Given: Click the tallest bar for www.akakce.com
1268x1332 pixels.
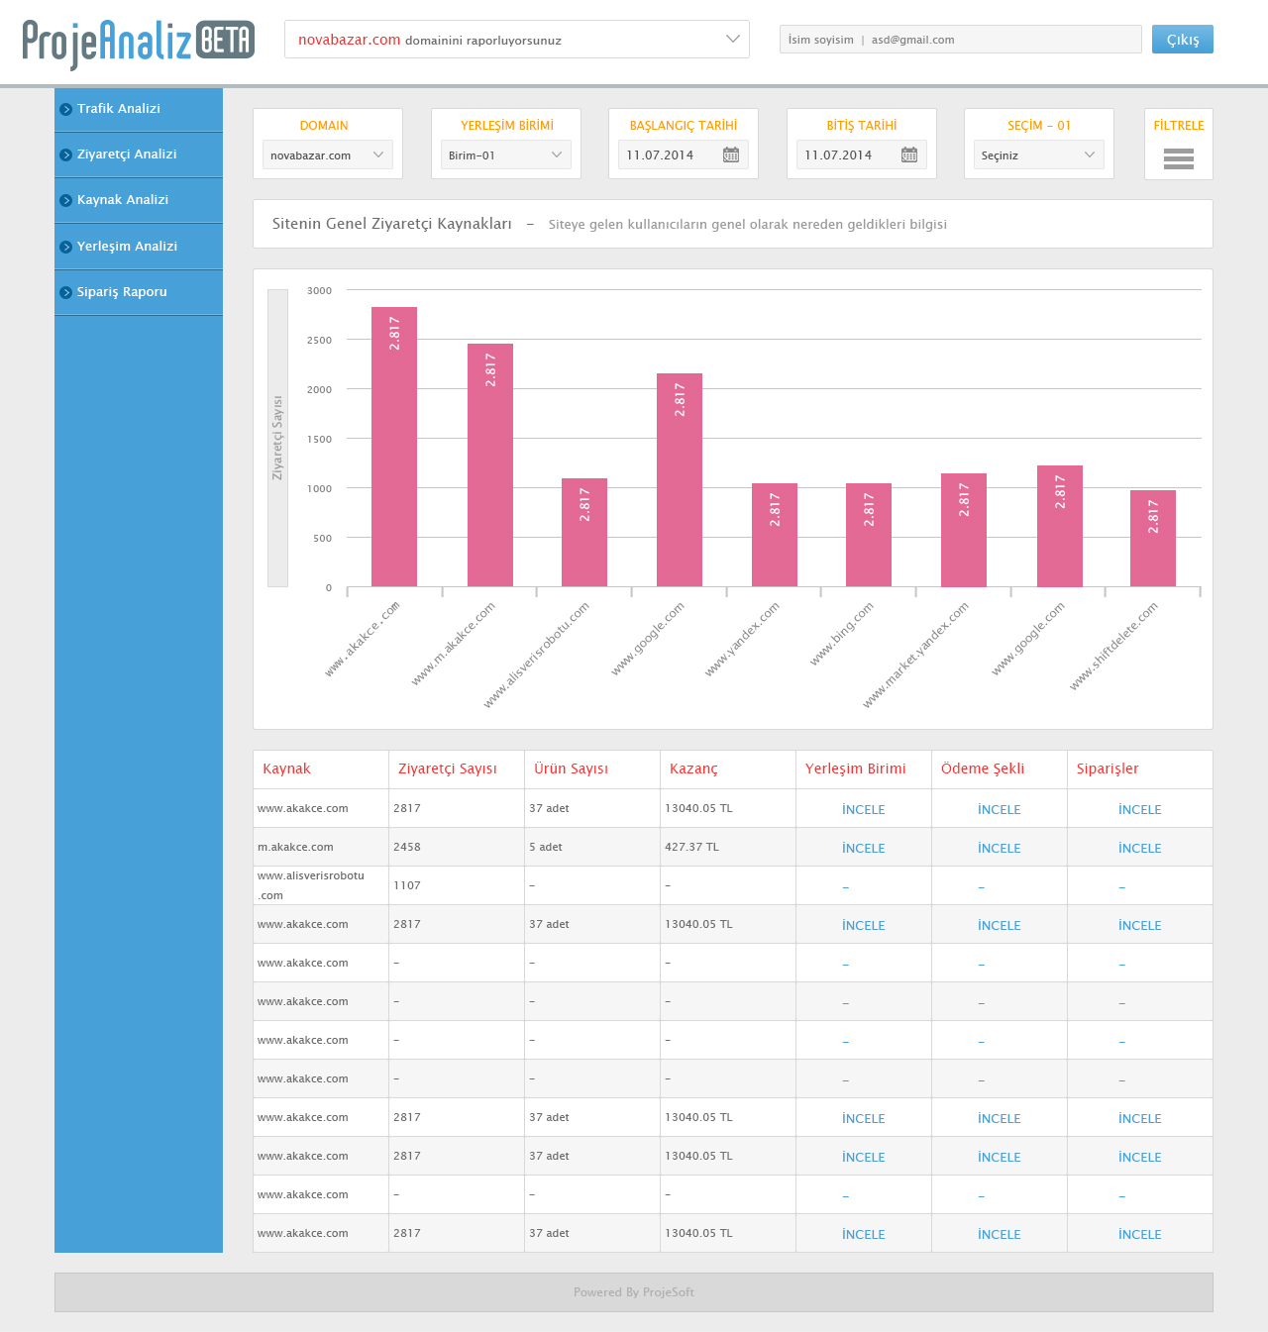Looking at the screenshot, I should coord(394,446).
